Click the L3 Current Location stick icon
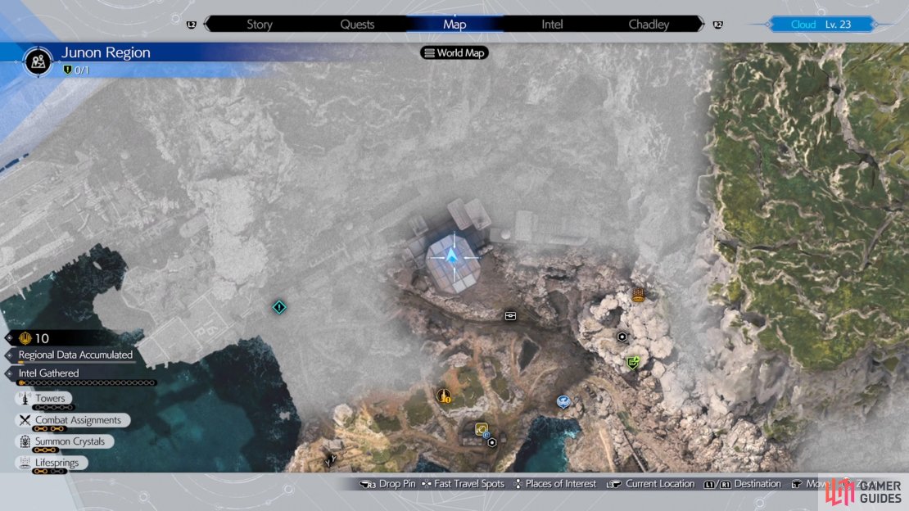Image resolution: width=909 pixels, height=511 pixels. point(614,484)
